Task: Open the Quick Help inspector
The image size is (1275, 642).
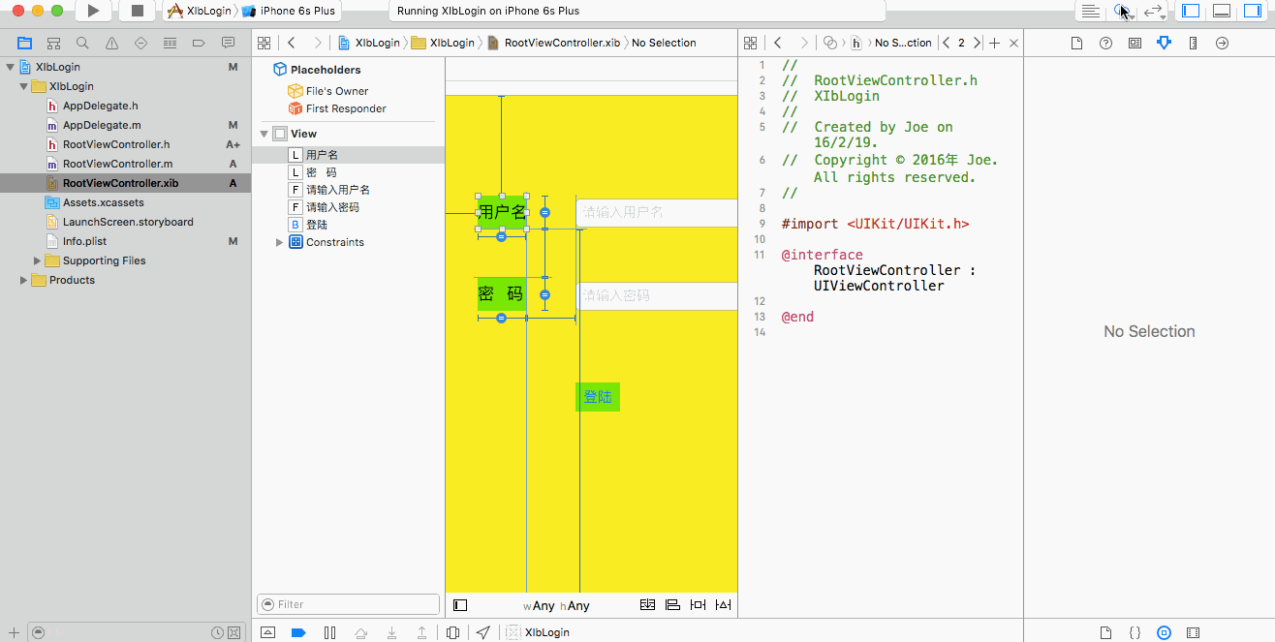Action: click(1105, 43)
